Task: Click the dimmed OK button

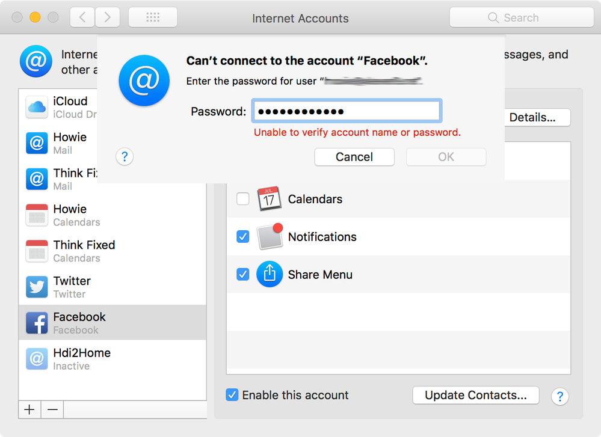Action: (x=446, y=157)
